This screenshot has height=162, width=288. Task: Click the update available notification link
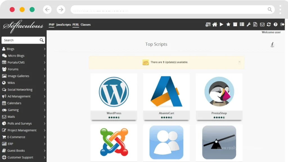[169, 62]
